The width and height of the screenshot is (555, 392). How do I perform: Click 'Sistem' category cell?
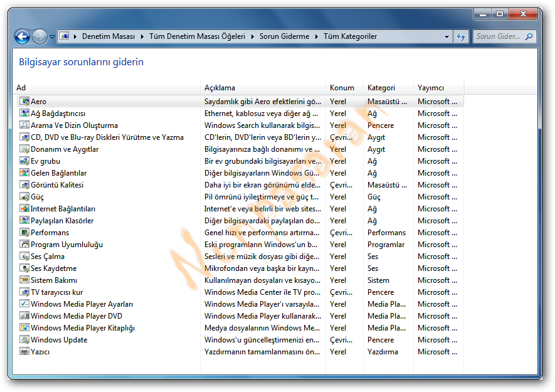pos(378,280)
